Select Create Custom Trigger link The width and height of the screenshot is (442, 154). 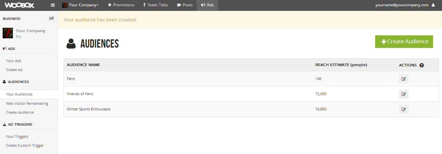25,145
